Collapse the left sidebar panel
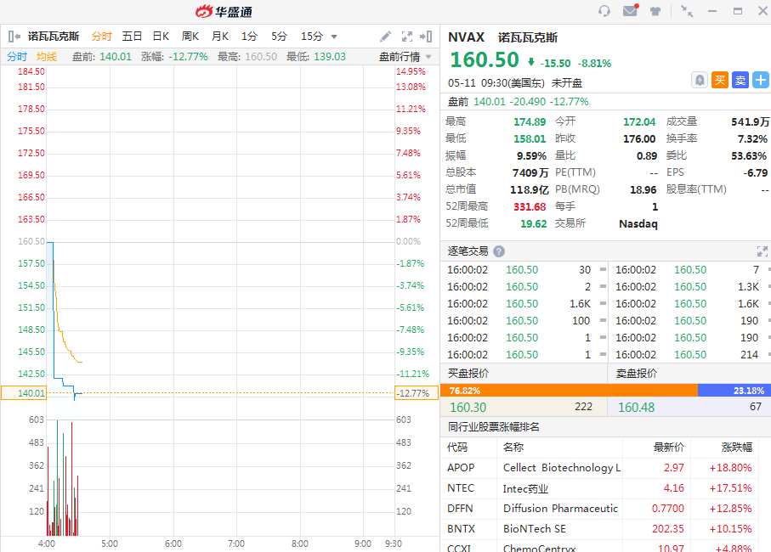This screenshot has height=552, width=771. tap(14, 37)
